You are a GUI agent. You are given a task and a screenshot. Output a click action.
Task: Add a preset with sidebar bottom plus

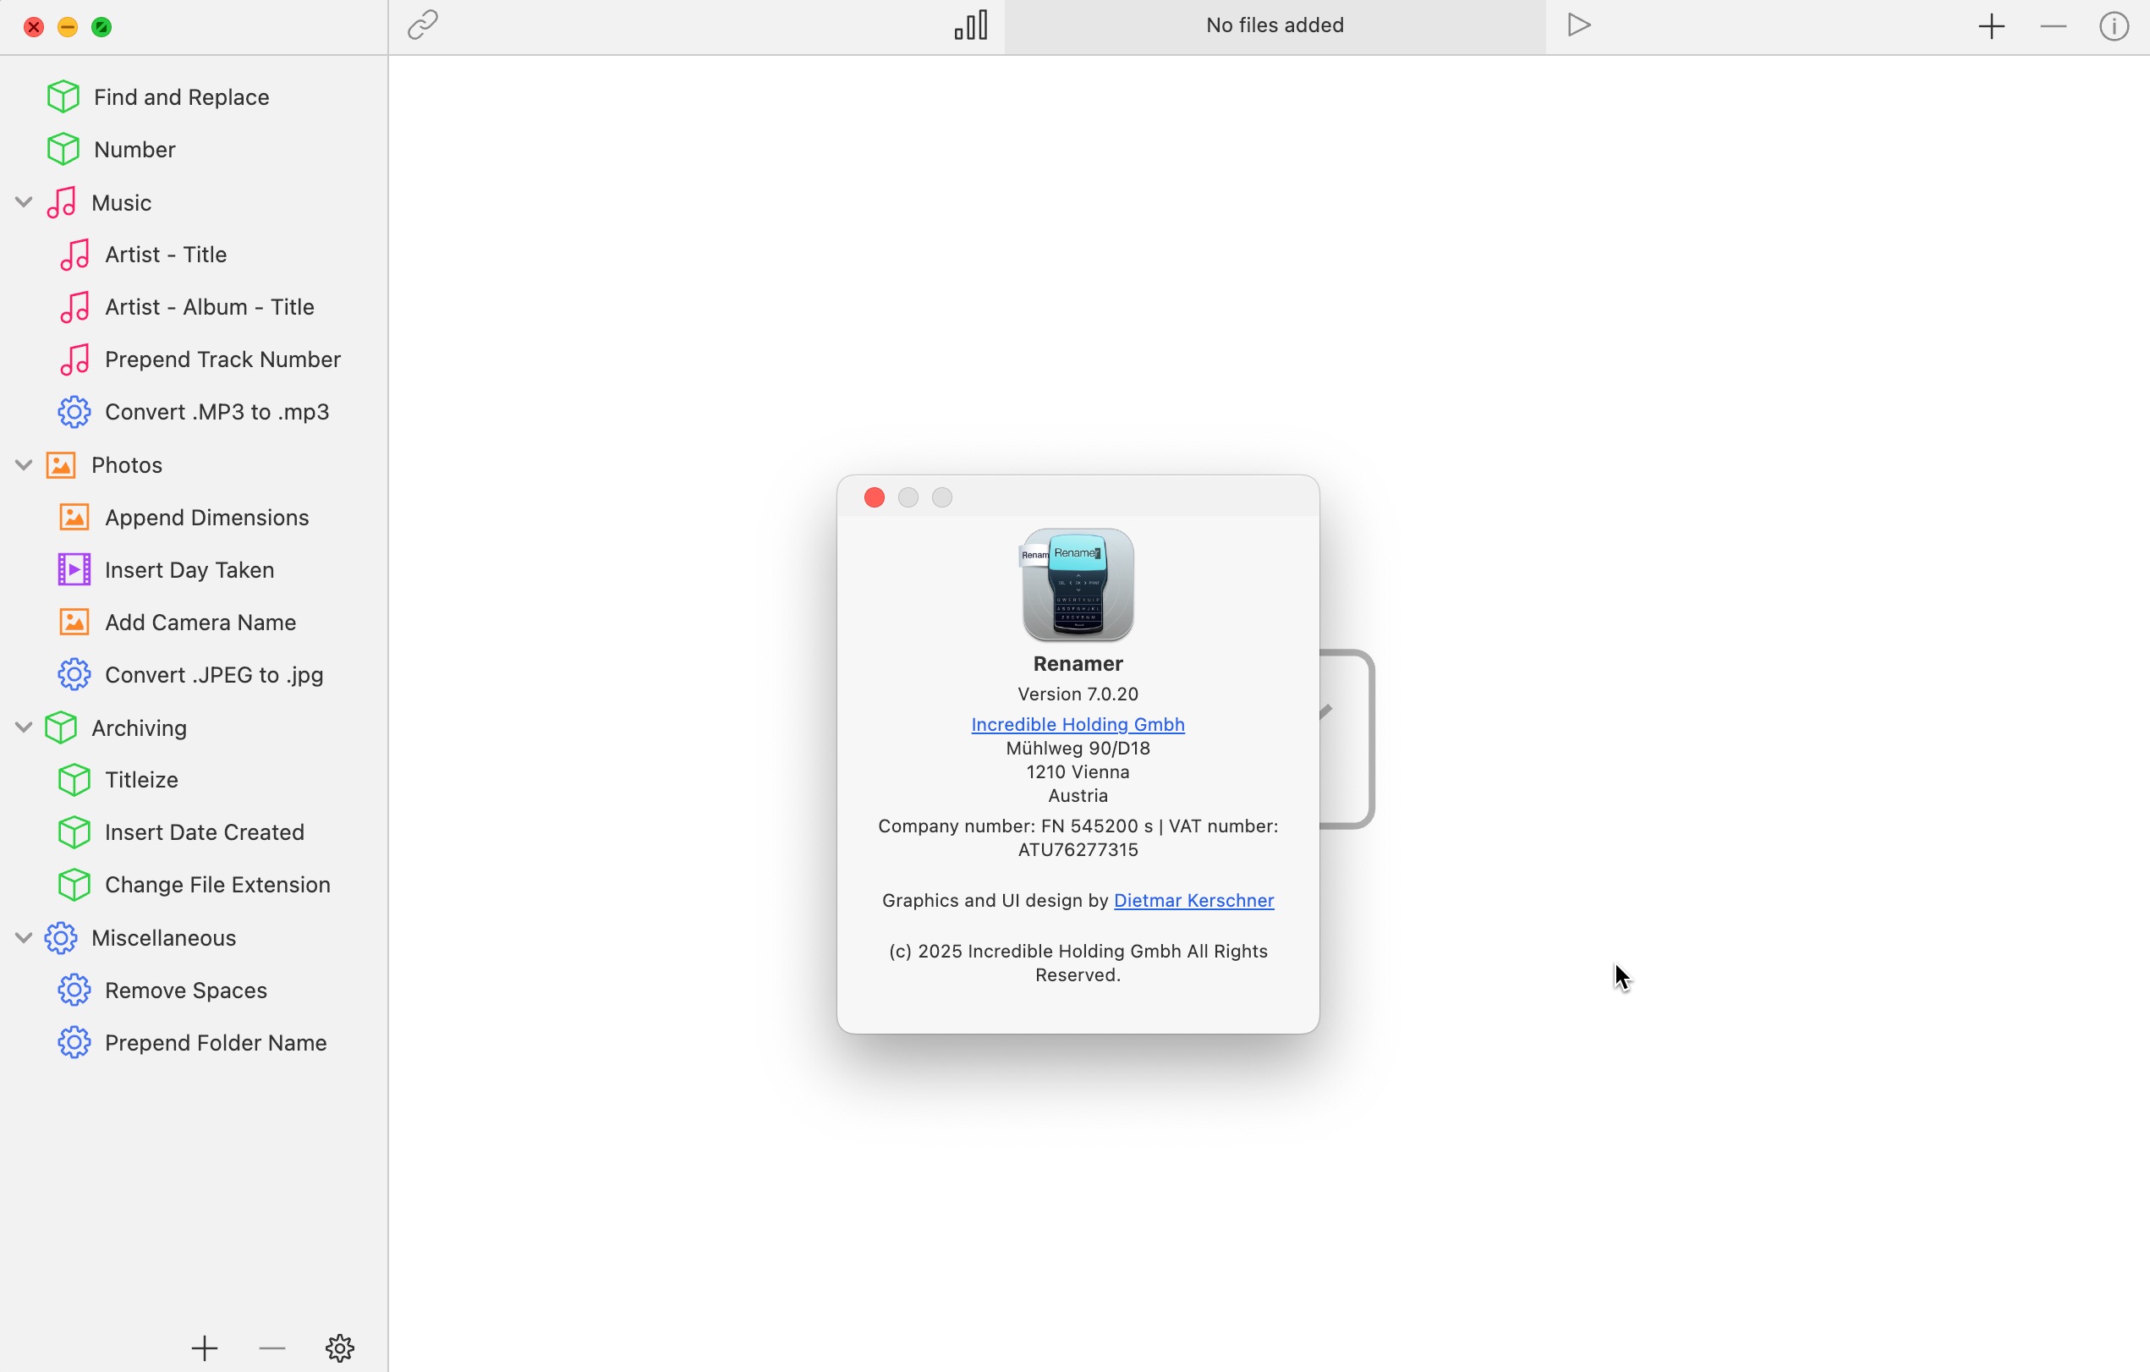[205, 1347]
